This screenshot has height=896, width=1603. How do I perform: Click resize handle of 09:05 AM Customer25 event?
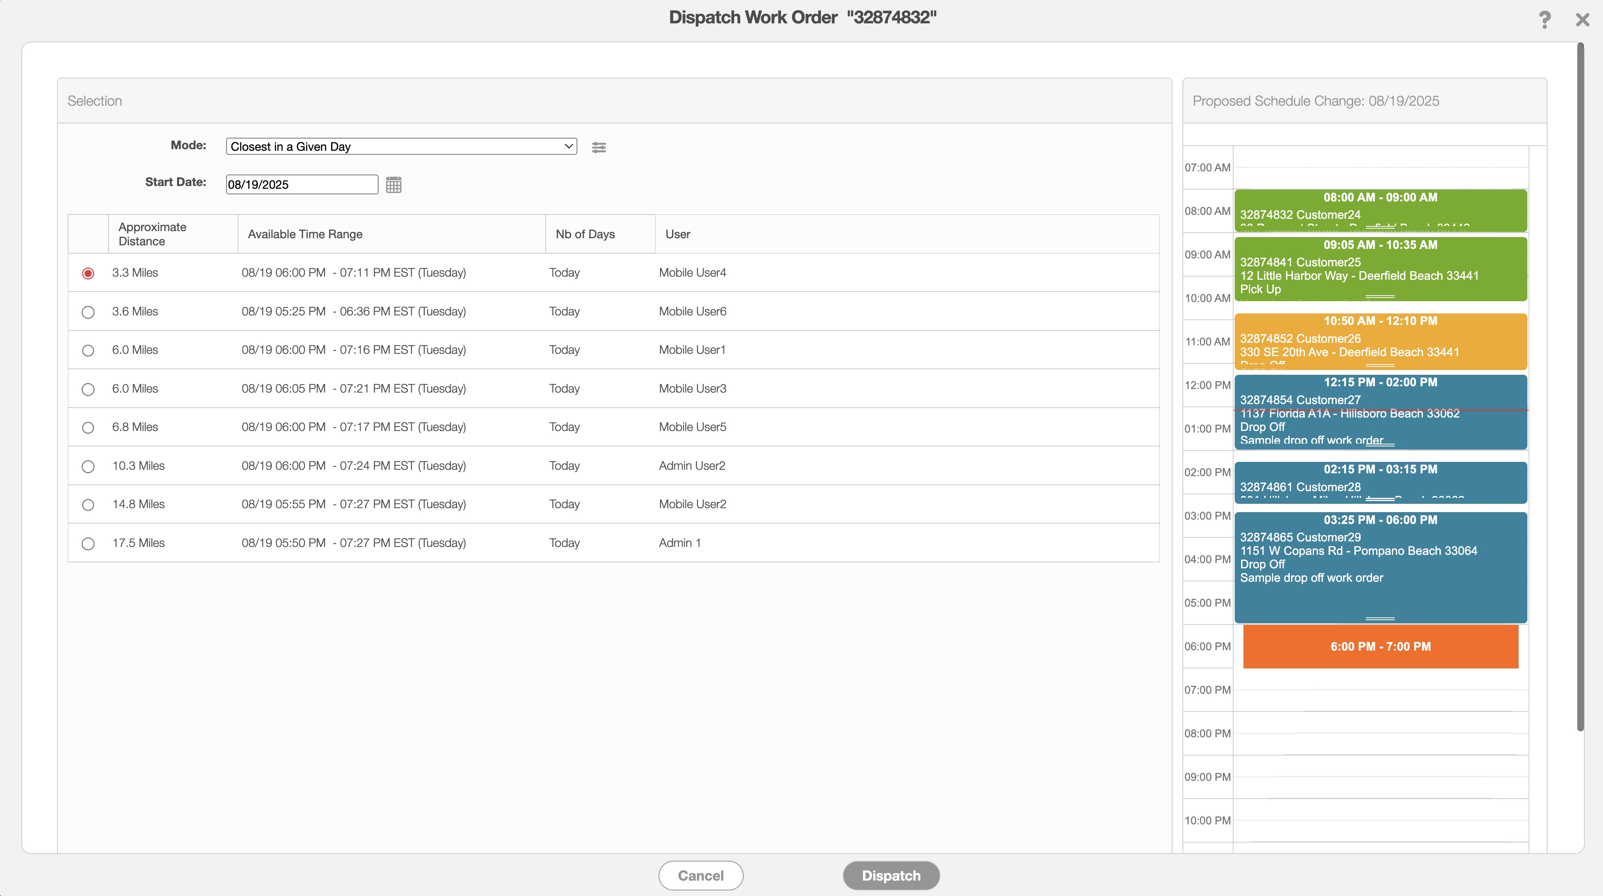[x=1380, y=296]
